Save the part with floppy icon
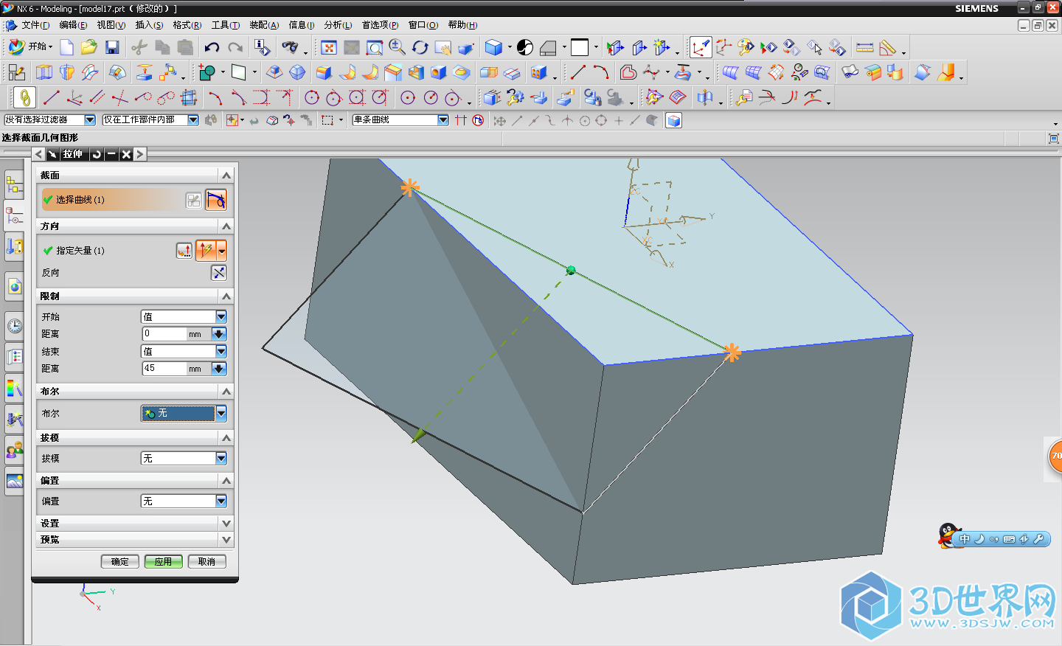The height and width of the screenshot is (646, 1062). [112, 47]
